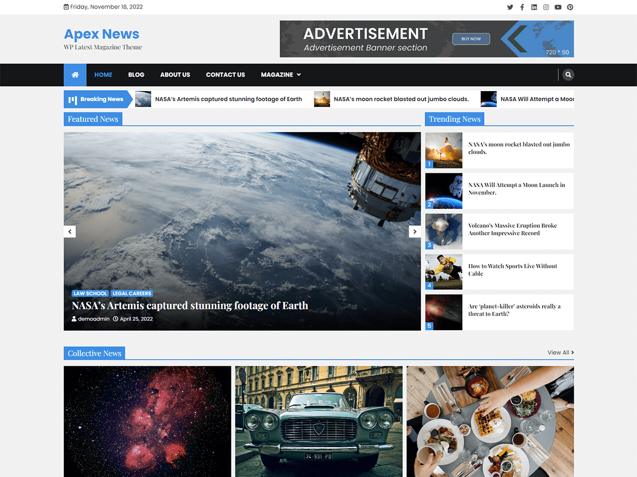Open the BLOG menu item

(x=136, y=75)
